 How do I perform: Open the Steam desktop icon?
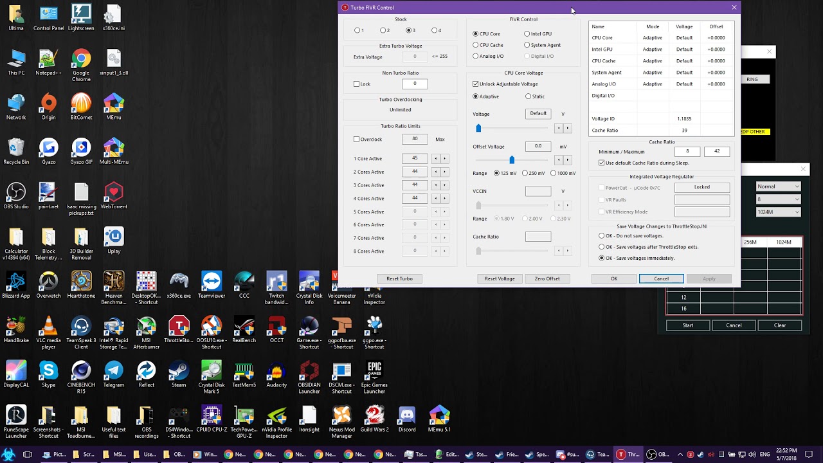click(x=179, y=375)
